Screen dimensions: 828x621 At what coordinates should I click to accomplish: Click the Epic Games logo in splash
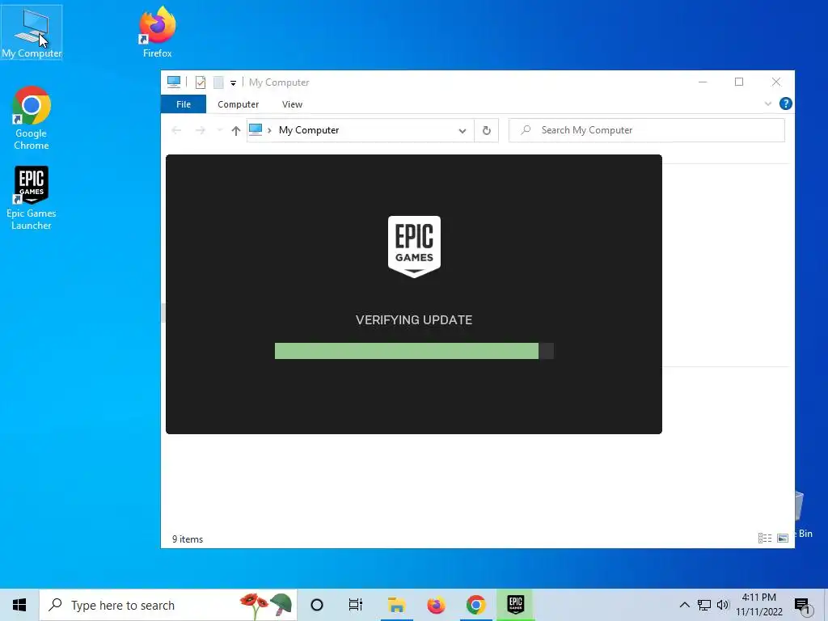414,246
